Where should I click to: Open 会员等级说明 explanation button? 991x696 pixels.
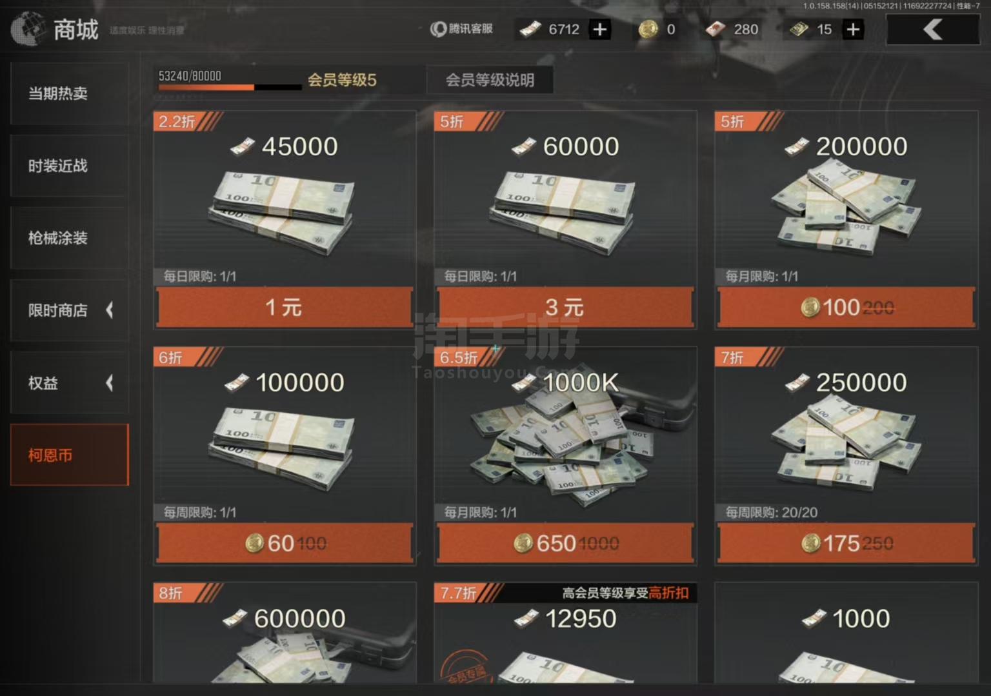click(x=490, y=80)
